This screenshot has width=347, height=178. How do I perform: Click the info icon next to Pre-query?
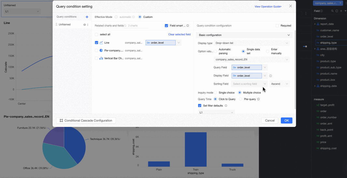pyautogui.click(x=258, y=99)
